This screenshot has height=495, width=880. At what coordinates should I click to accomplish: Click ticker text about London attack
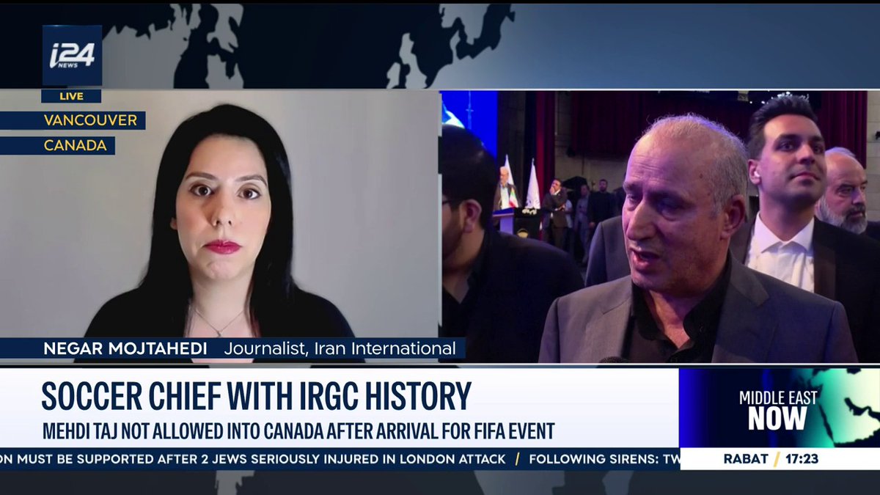point(253,459)
